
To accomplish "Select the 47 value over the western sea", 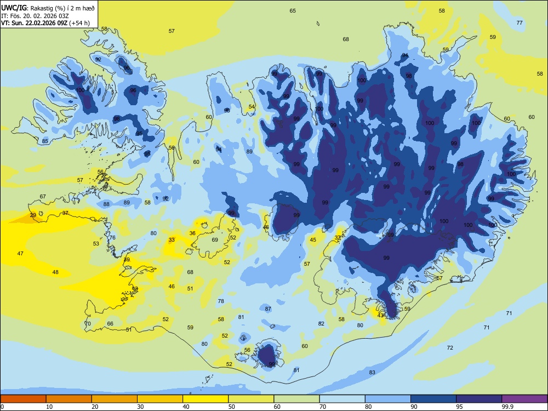I will [x=20, y=253].
